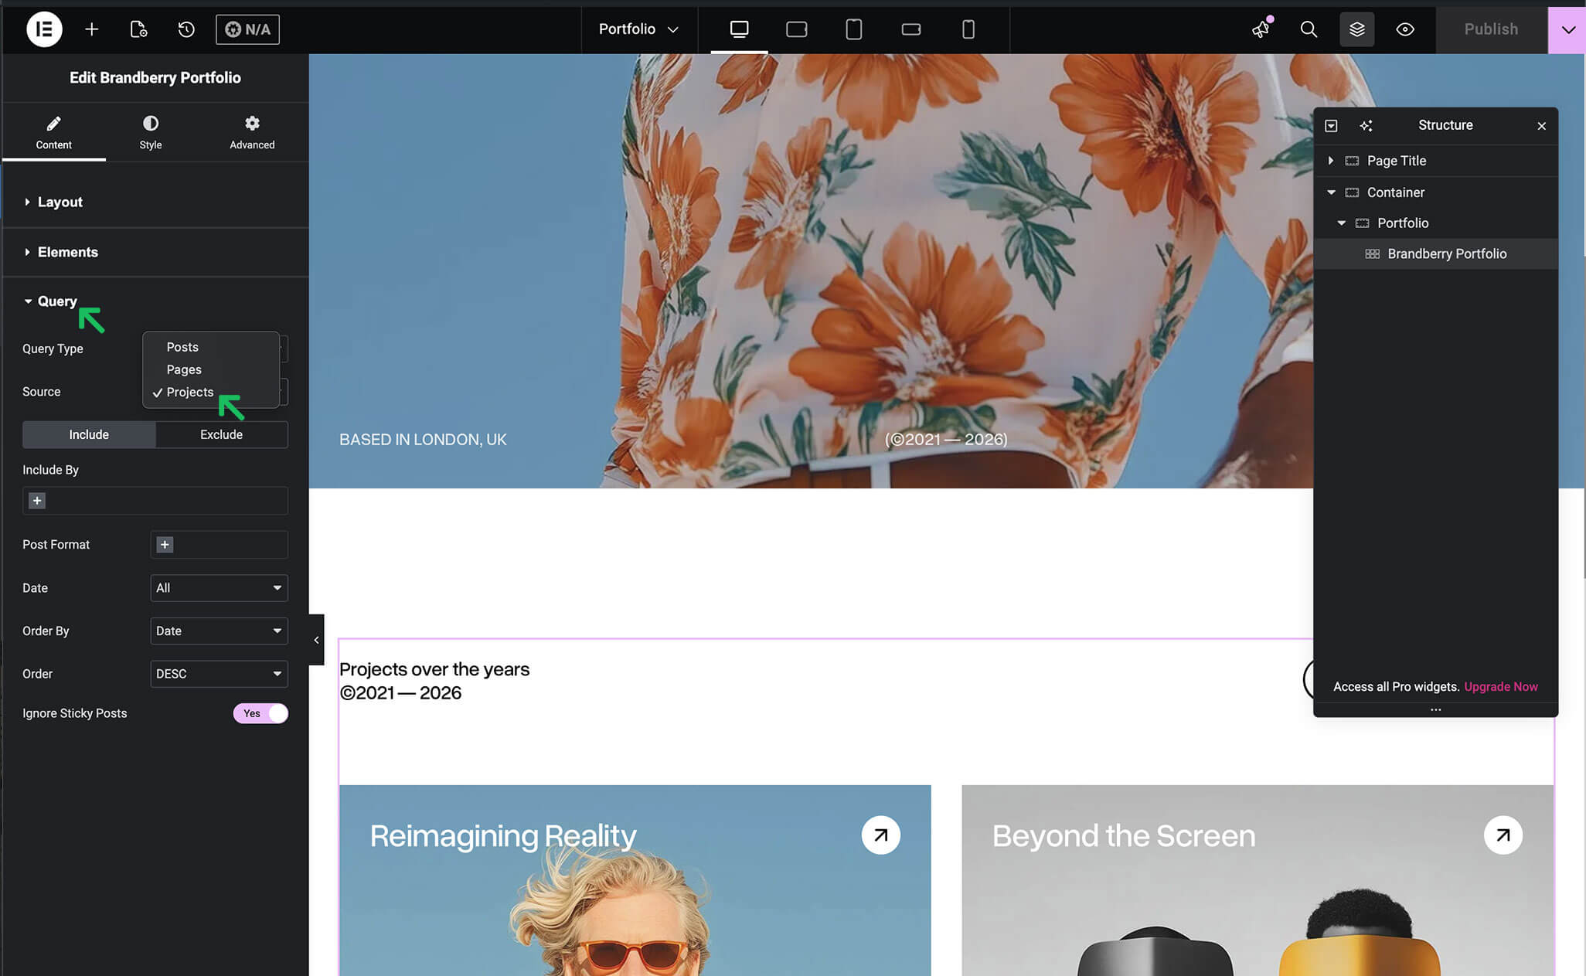This screenshot has width=1586, height=976.
Task: Click the Upgrade Now link
Action: tap(1500, 686)
